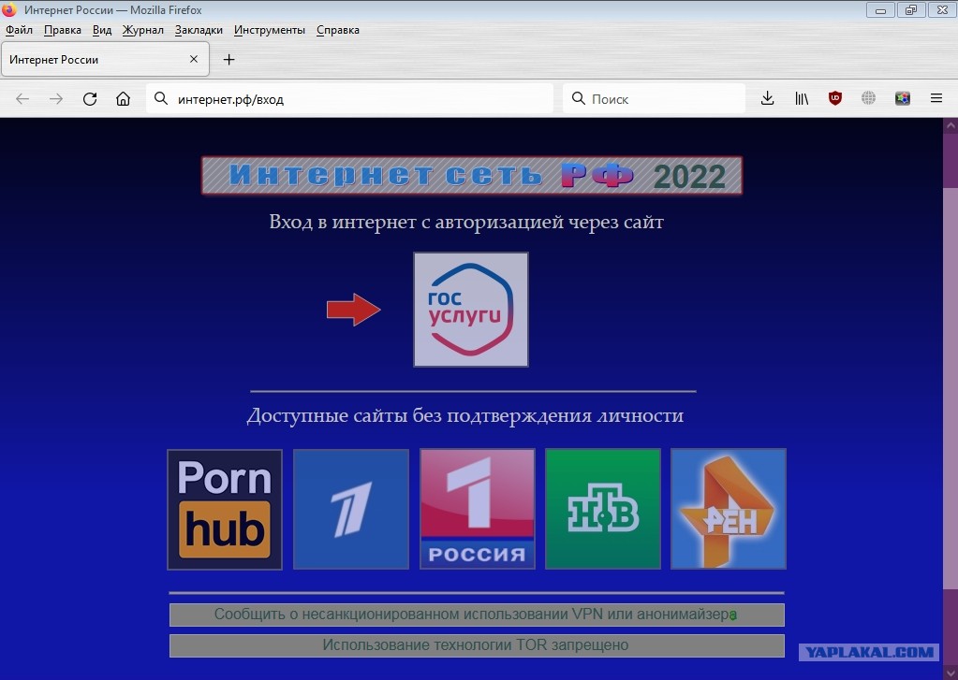Open the Downloads arrow icon
The height and width of the screenshot is (680, 958).
[767, 98]
